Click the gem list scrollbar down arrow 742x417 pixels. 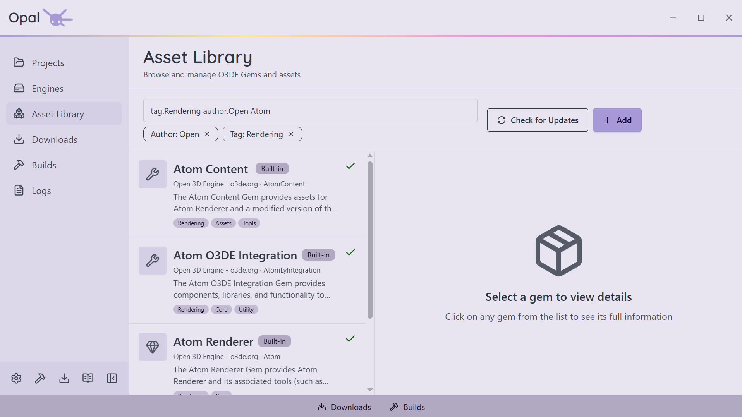[370, 390]
